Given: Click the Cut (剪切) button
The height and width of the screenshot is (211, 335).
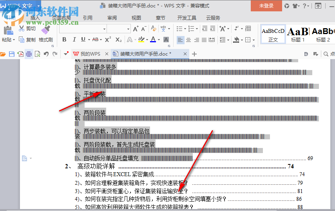Looking at the screenshot, I should [x=27, y=29].
